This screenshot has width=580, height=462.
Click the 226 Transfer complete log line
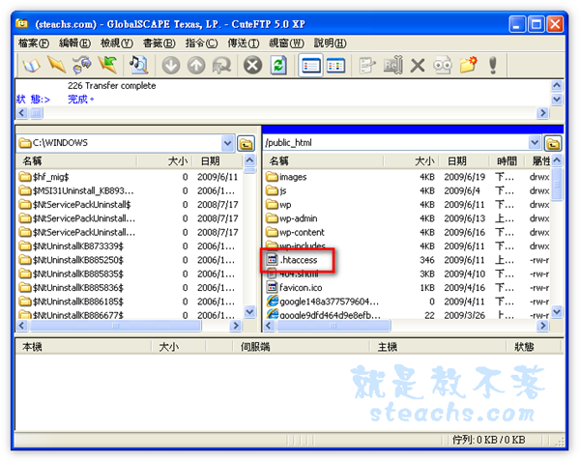(x=112, y=86)
